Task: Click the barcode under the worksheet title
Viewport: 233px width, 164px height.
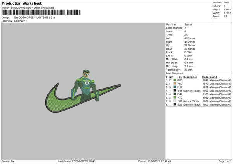Action: [x=41, y=12]
